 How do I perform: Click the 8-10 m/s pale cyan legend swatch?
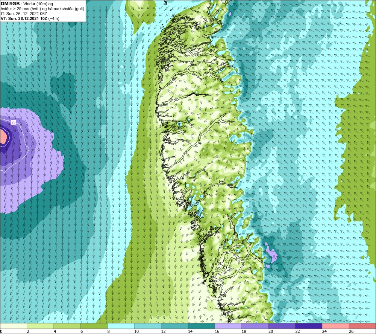click(x=121, y=326)
